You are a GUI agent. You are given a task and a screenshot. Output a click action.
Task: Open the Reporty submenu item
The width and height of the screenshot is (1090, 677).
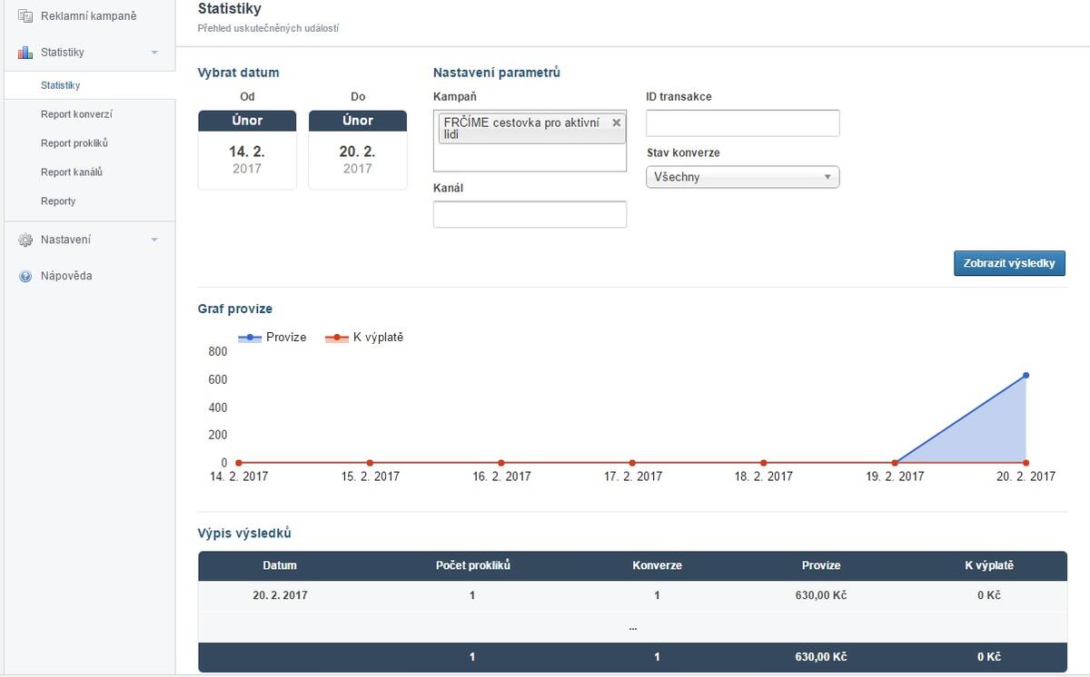click(58, 201)
